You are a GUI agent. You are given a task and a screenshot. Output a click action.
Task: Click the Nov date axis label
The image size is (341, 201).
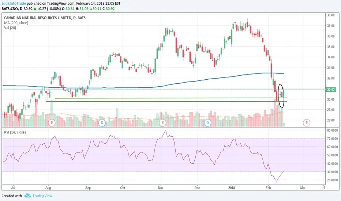161,187
